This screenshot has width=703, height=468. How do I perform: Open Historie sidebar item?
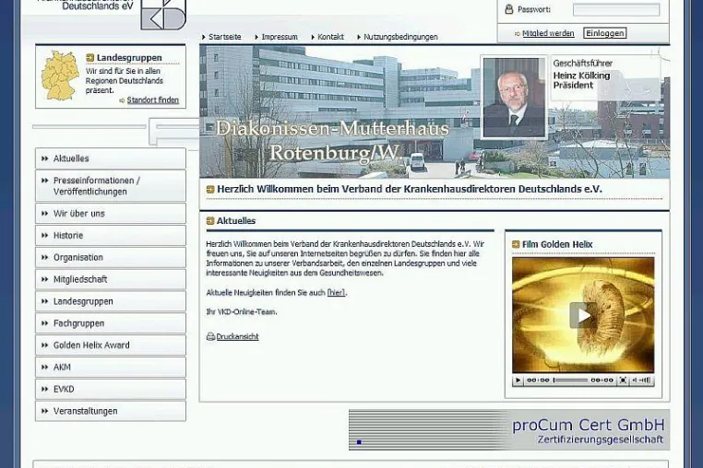pyautogui.click(x=111, y=236)
